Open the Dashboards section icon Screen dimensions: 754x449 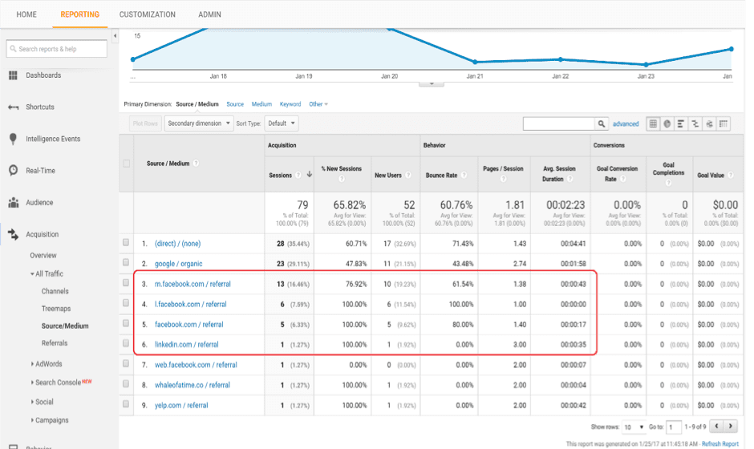click(13, 75)
